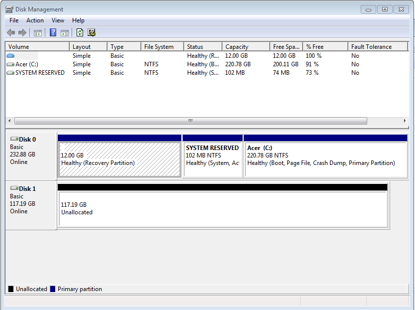Toggle the console tree pane icon
Viewport: 415px width, 310px height.
pos(38,33)
